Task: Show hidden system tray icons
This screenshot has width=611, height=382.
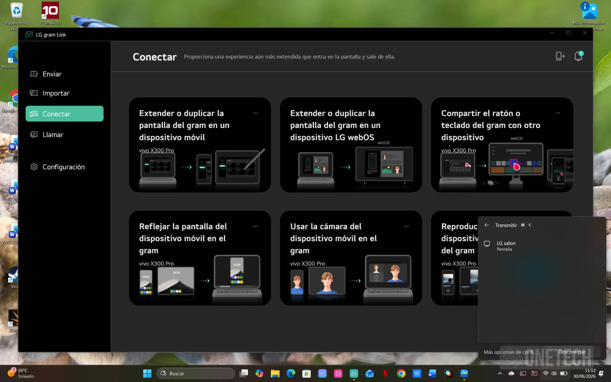Action: point(500,373)
